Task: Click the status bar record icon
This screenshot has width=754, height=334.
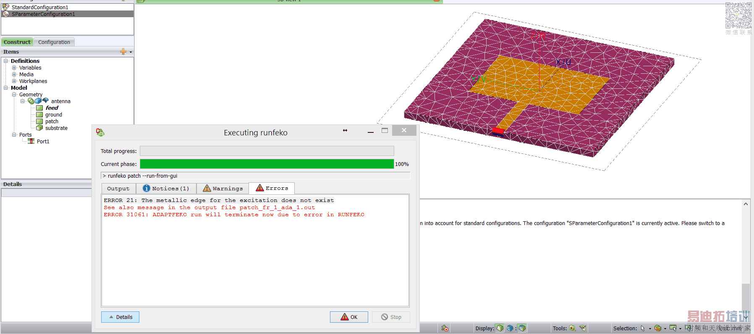Action: tap(445, 328)
